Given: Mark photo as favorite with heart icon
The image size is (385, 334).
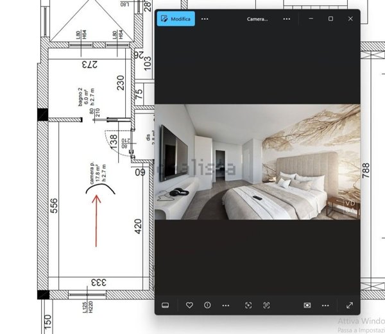Looking at the screenshot, I should (189, 306).
